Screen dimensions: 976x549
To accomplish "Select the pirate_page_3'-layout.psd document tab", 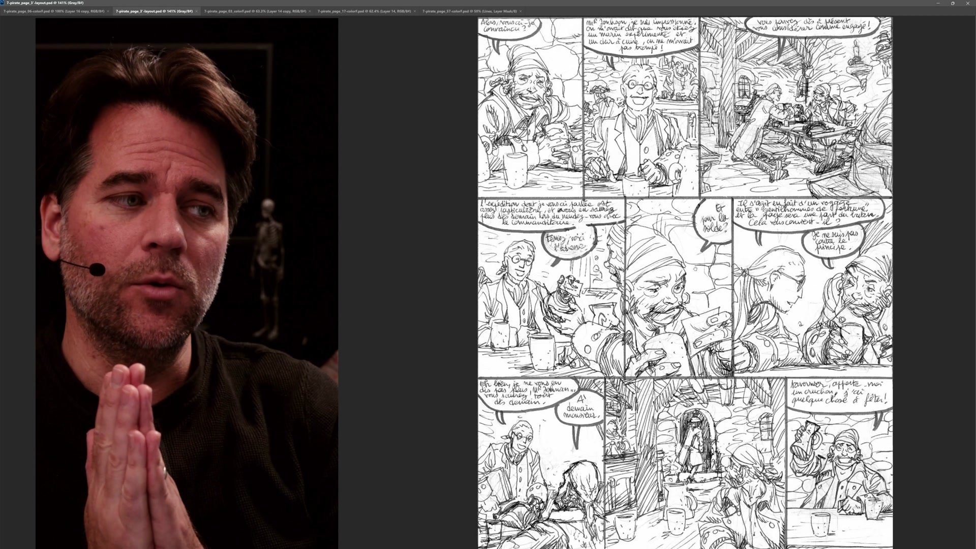I will point(154,11).
